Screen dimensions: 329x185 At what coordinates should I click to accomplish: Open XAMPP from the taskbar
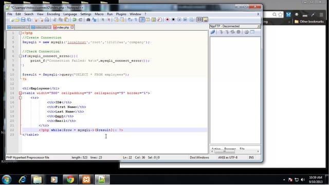(x=86, y=179)
